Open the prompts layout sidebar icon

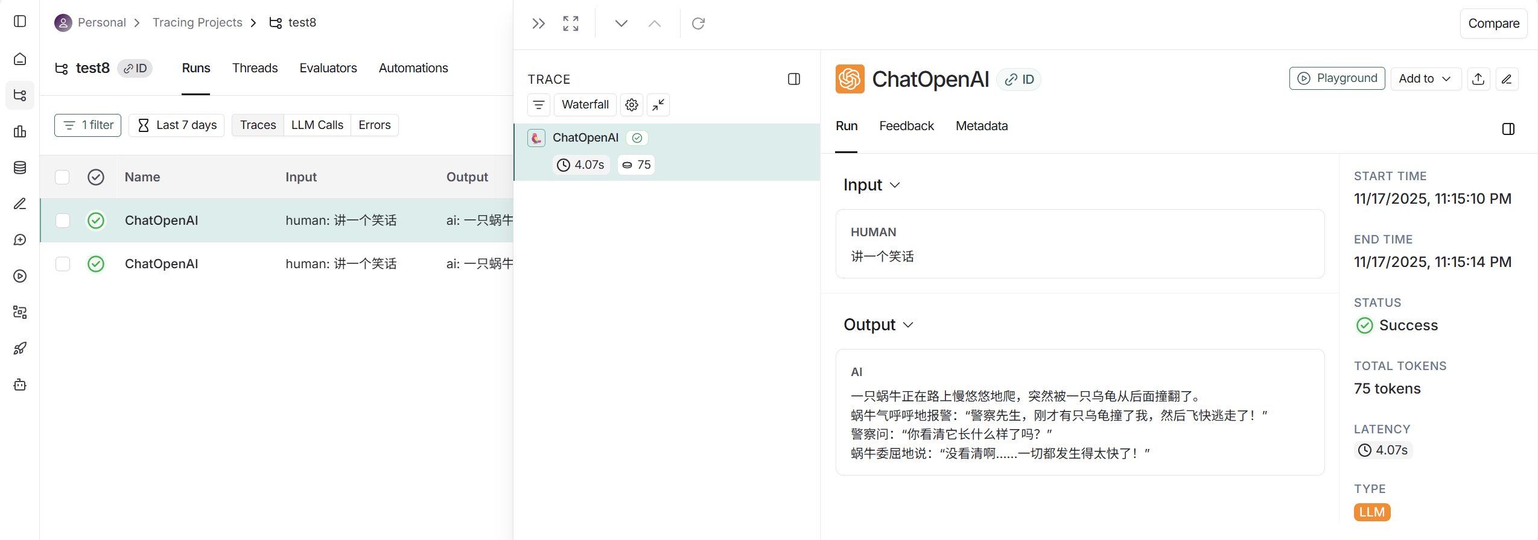click(20, 312)
